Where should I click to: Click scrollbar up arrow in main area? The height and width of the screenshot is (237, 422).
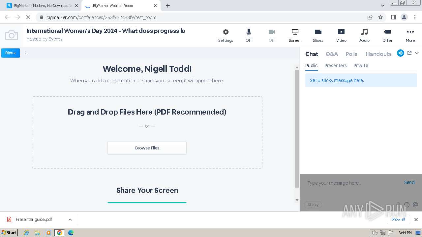[x=297, y=67]
